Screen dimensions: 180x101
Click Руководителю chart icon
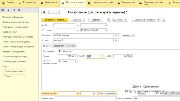click(x=20, y=3)
